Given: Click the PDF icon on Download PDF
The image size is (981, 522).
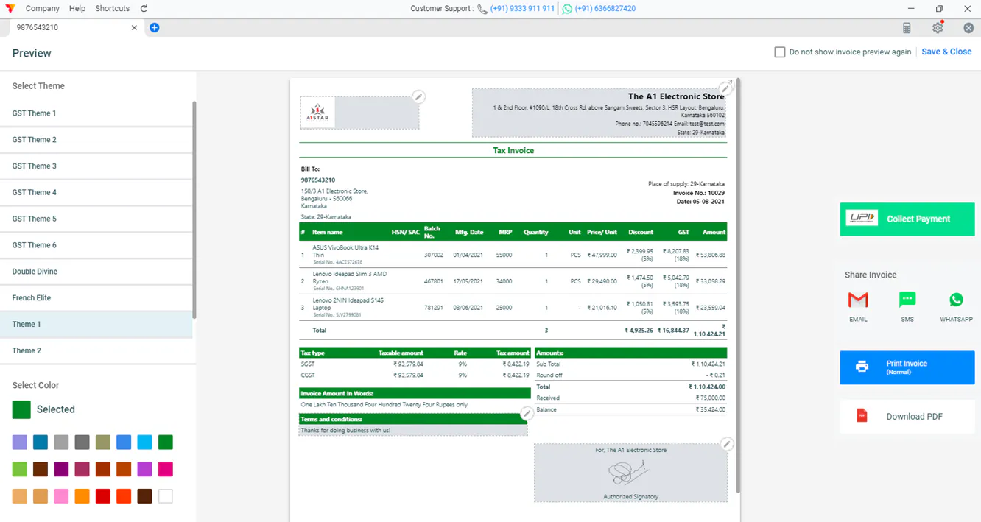Looking at the screenshot, I should click(x=862, y=416).
